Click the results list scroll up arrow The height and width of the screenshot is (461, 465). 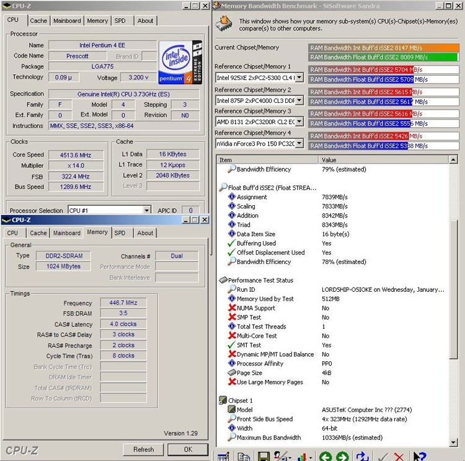click(x=453, y=160)
